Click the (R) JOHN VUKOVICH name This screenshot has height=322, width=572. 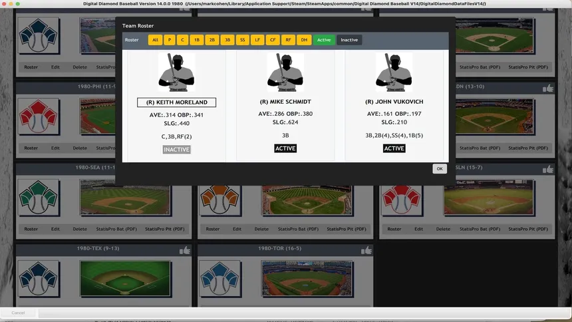pyautogui.click(x=394, y=102)
